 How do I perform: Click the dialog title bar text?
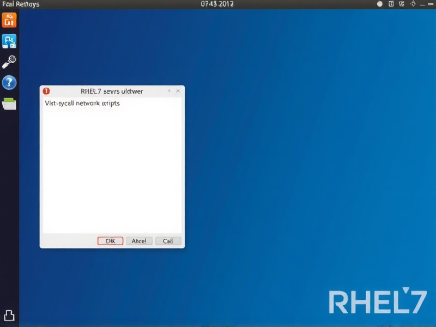pyautogui.click(x=111, y=91)
